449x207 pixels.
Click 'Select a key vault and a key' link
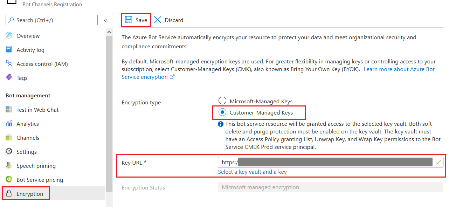252,172
